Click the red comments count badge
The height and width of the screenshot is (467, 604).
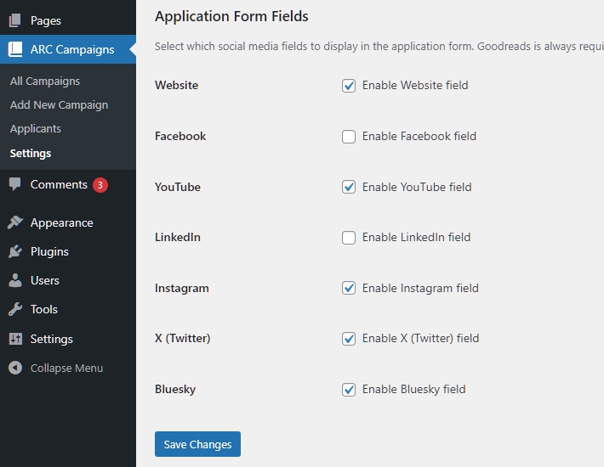100,184
